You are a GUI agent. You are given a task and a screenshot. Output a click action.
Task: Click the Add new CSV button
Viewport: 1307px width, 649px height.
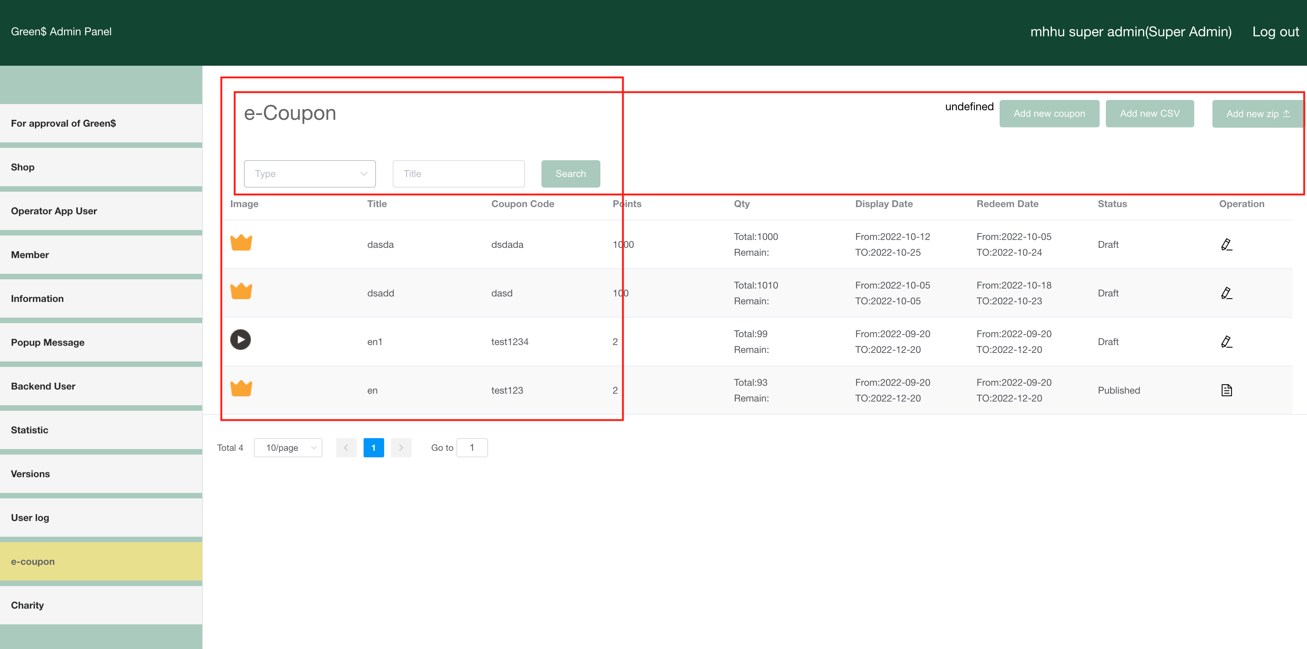pos(1149,114)
